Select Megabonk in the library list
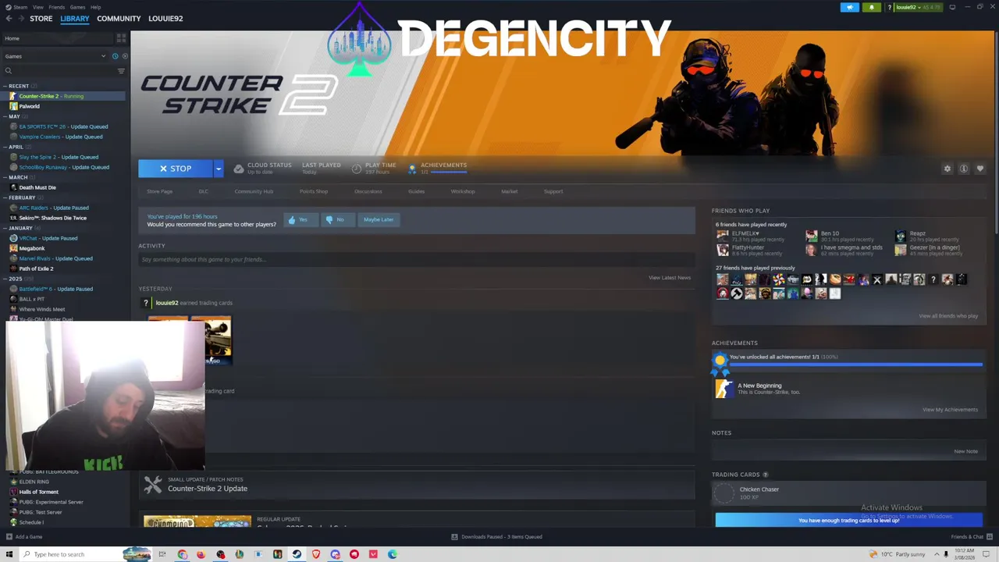 click(32, 248)
